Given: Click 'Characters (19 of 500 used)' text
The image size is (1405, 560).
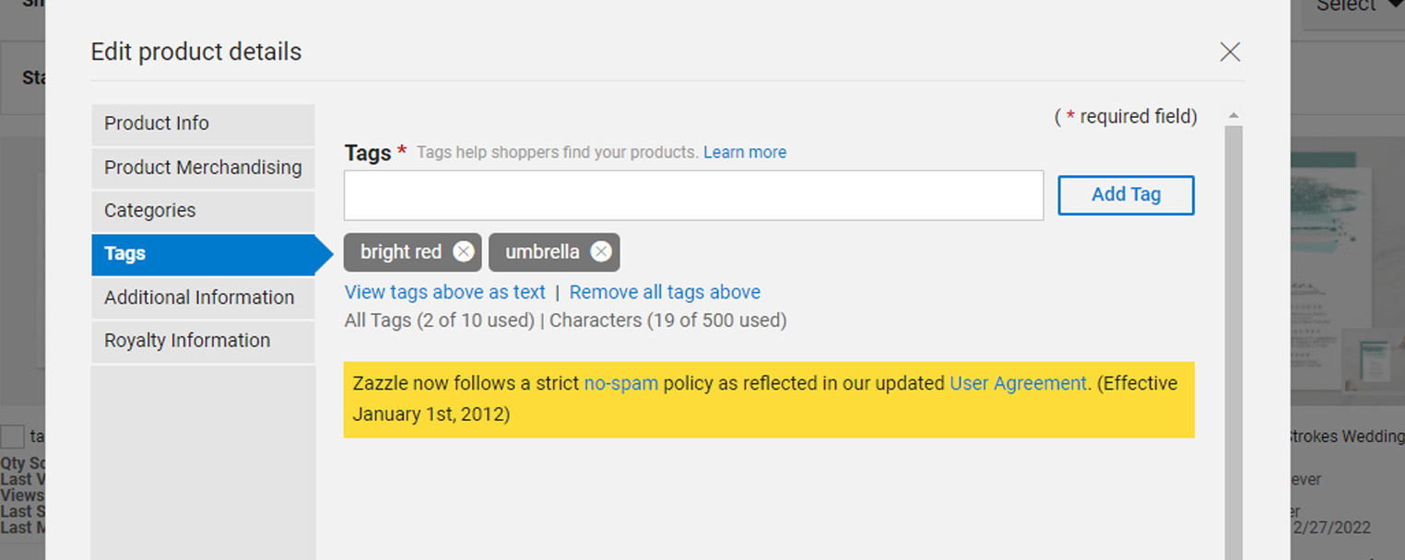Looking at the screenshot, I should (668, 321).
